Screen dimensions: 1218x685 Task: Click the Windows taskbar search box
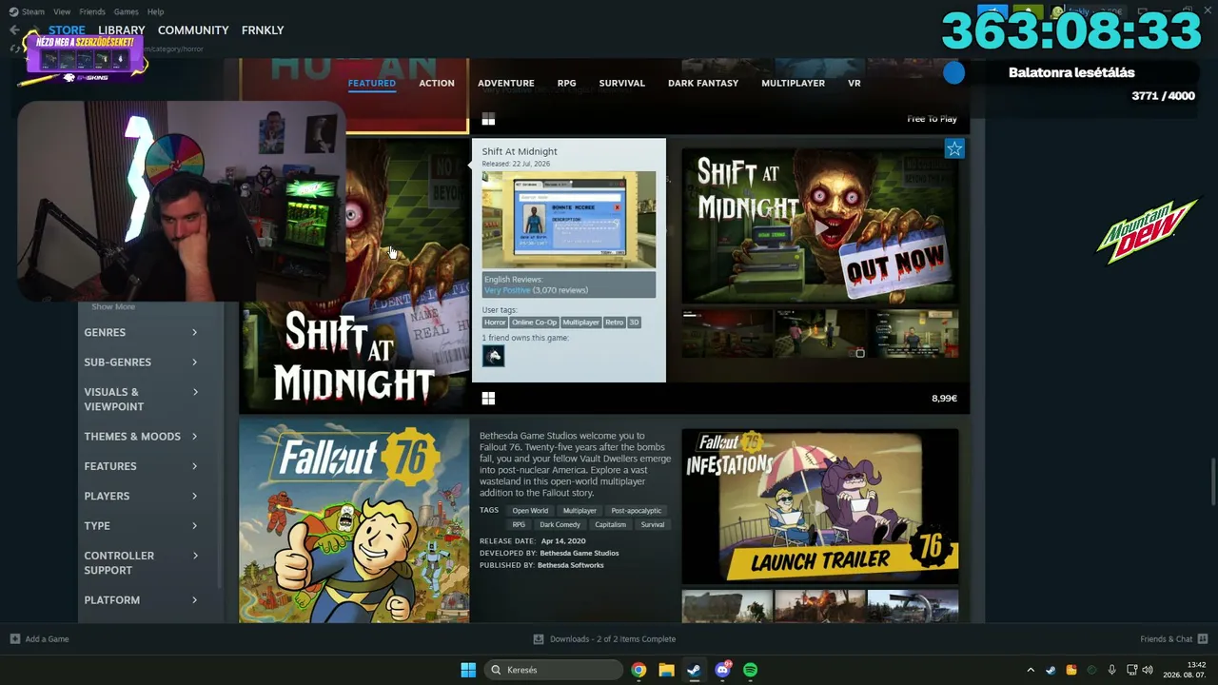(556, 670)
